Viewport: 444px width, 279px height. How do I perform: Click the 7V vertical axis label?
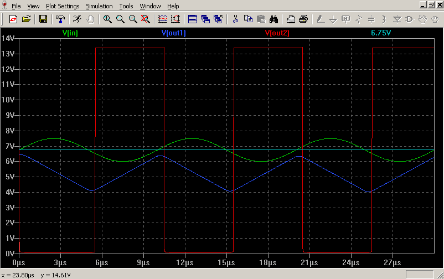[x=10, y=146]
